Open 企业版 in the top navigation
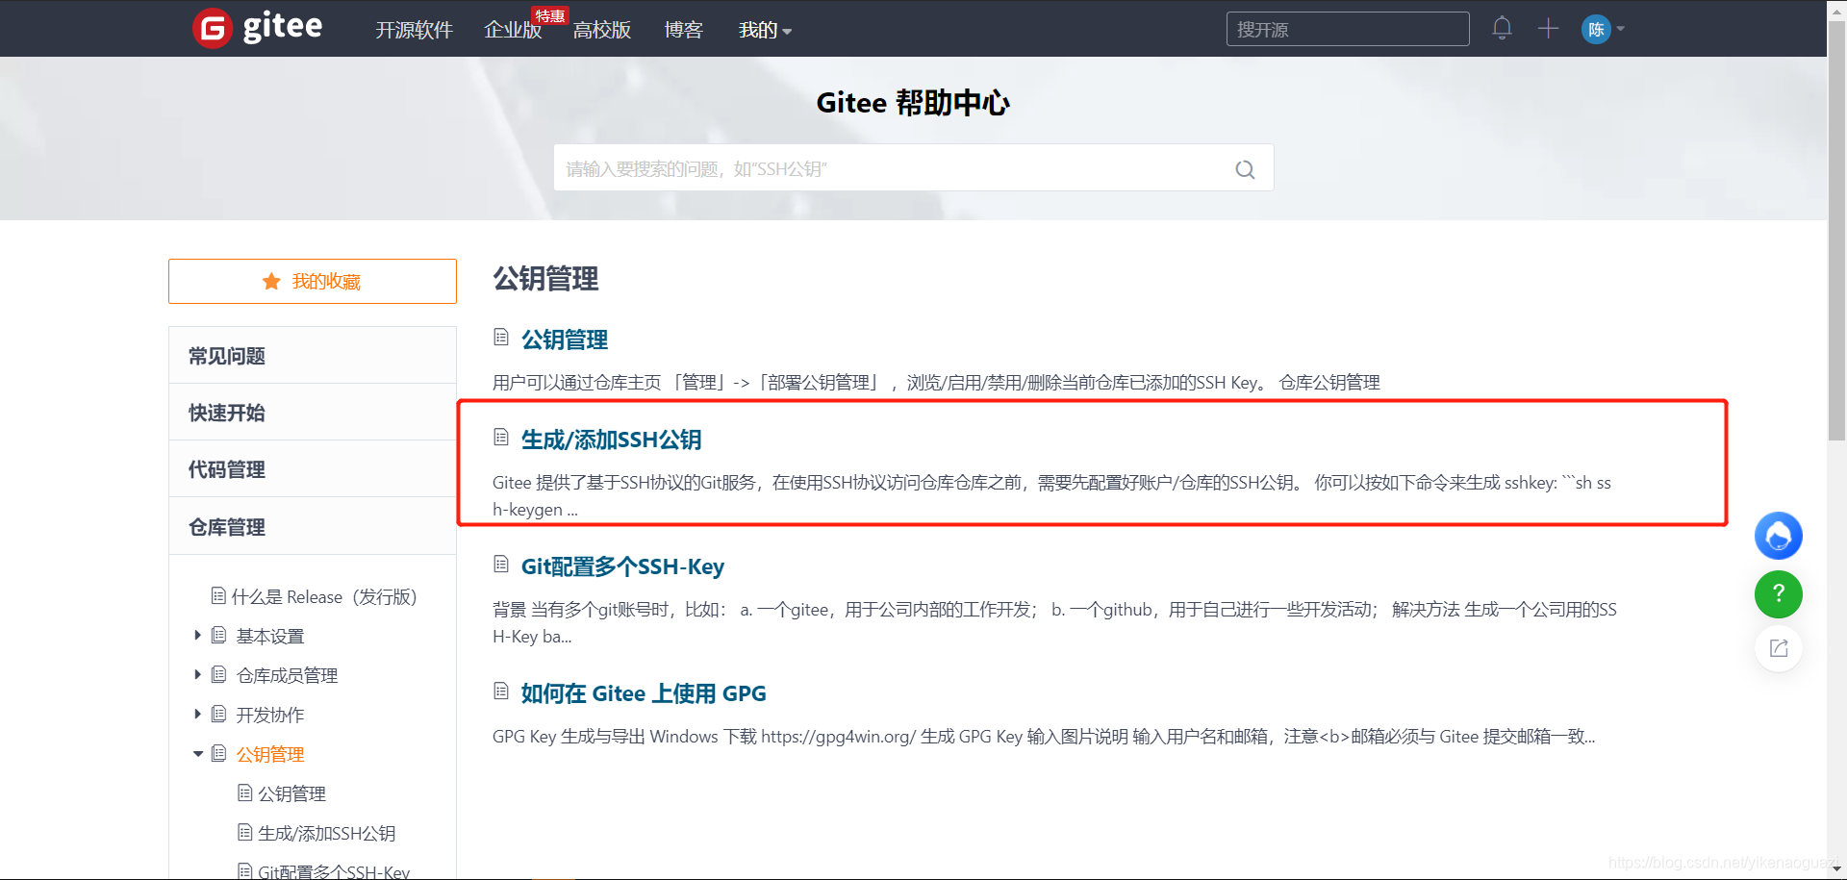This screenshot has width=1847, height=880. point(513,30)
